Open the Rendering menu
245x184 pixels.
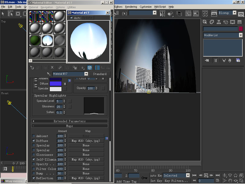tap(131, 7)
